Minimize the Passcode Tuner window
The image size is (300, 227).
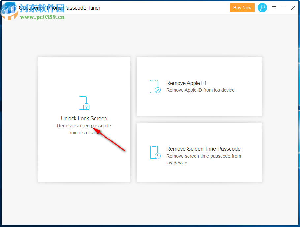click(x=284, y=8)
